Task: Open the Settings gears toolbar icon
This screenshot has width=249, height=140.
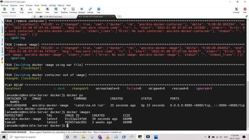Action: click(90, 10)
